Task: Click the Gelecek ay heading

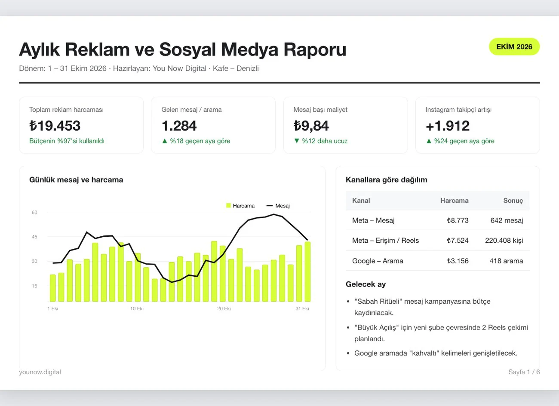Action: coord(366,284)
